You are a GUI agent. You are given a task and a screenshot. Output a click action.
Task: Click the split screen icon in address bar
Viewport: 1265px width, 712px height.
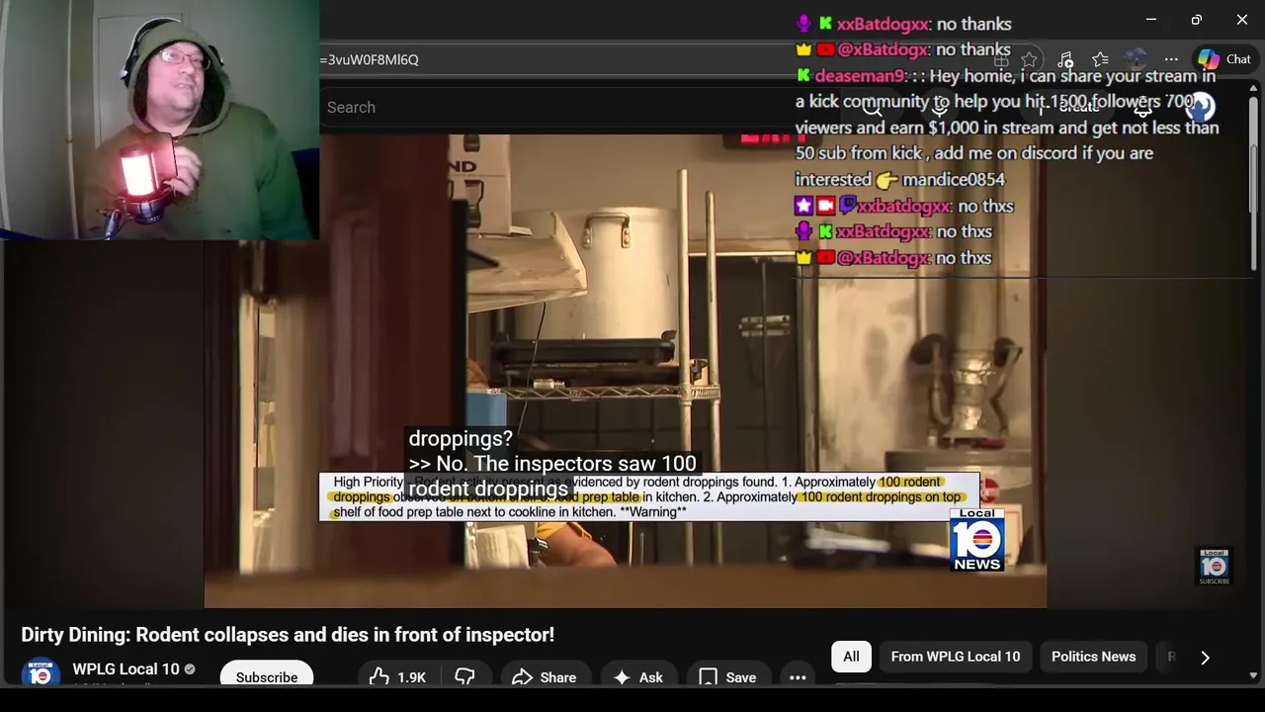(x=1000, y=59)
